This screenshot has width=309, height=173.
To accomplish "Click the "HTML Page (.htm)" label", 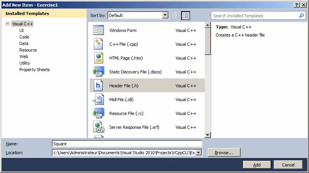I will tap(126, 58).
